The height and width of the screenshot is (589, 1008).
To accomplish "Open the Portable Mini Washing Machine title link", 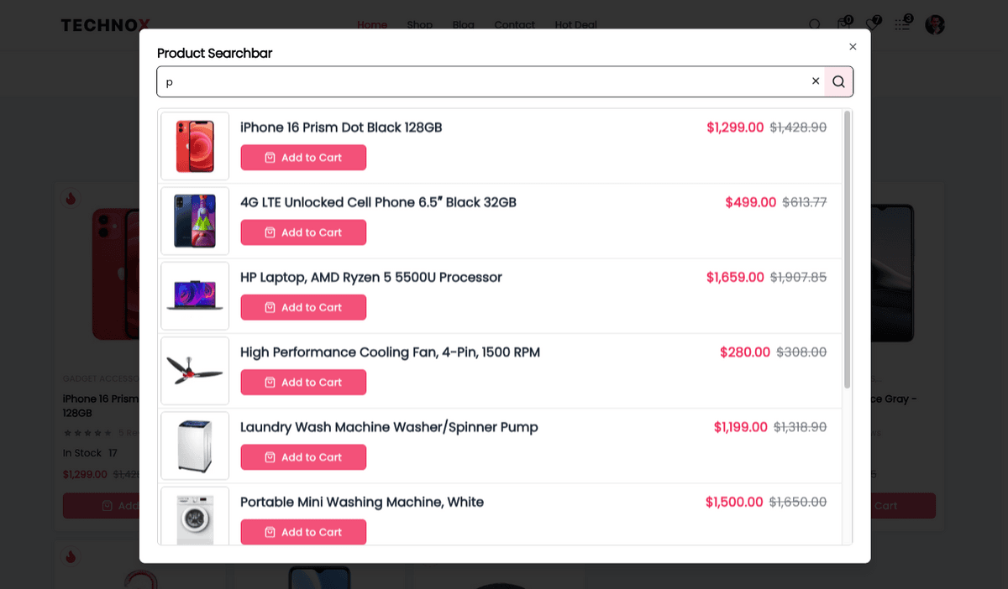I will coord(362,502).
